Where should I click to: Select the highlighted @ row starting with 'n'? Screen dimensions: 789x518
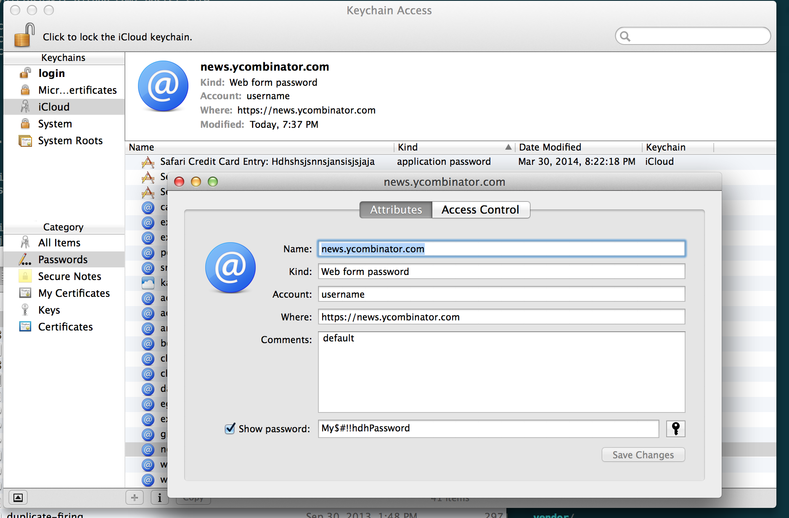[x=146, y=449]
